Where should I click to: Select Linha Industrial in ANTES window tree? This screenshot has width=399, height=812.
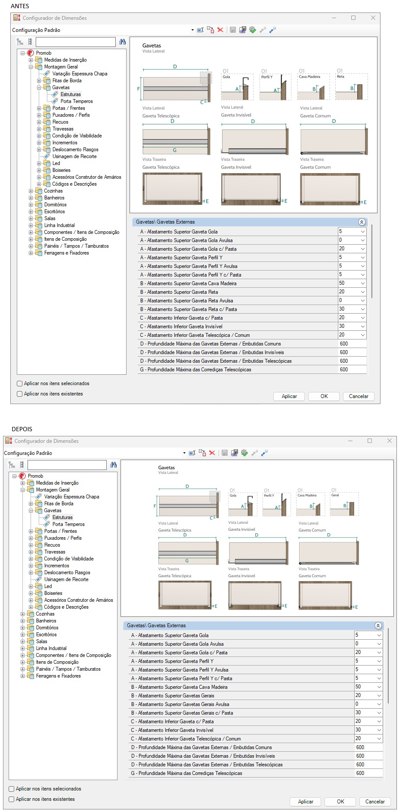pyautogui.click(x=59, y=225)
